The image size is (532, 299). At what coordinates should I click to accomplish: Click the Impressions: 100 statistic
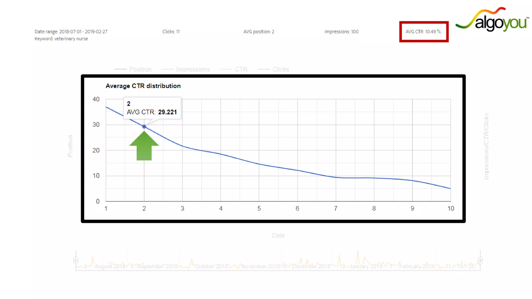click(x=341, y=32)
